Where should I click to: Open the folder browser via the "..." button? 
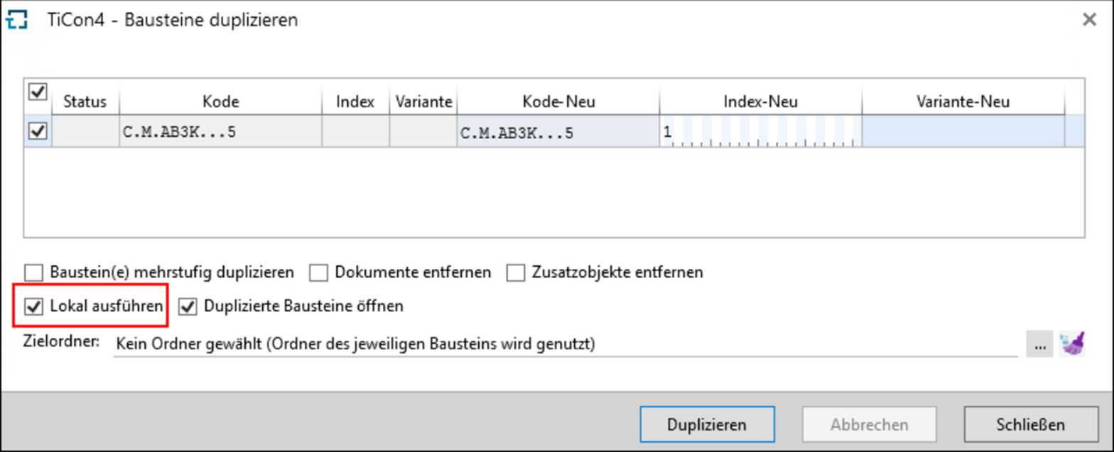tap(1039, 344)
